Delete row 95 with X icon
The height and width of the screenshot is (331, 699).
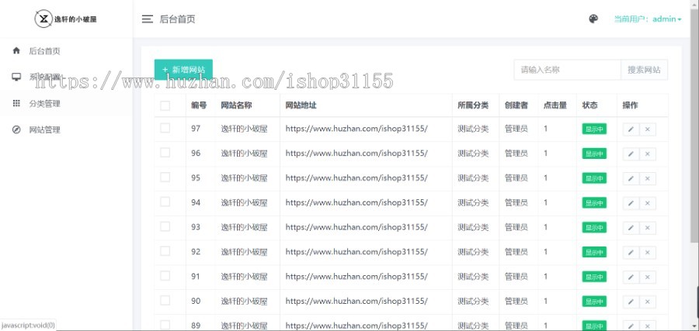click(648, 178)
